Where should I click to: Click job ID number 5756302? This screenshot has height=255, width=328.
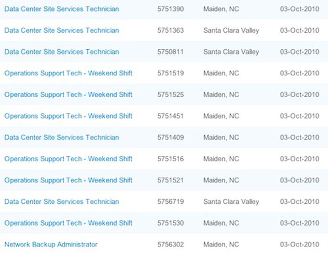point(171,244)
